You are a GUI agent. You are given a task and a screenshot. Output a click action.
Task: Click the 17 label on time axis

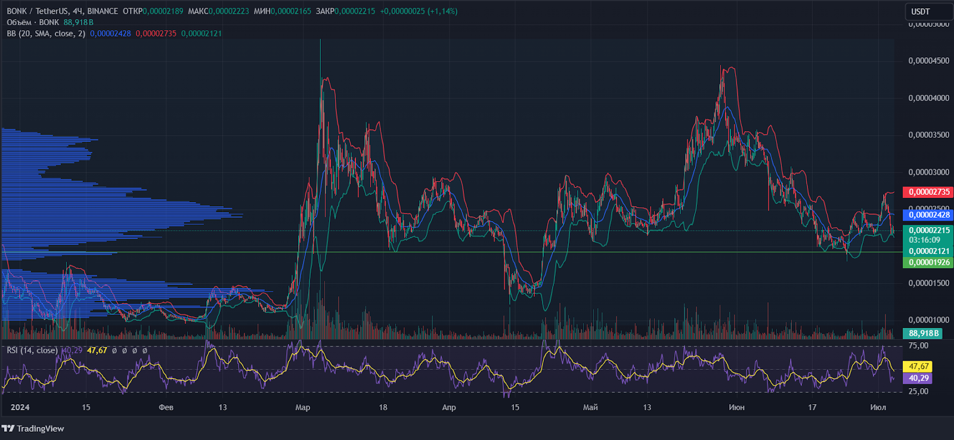(x=812, y=407)
